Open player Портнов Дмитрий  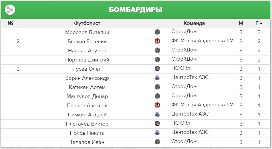87,60
